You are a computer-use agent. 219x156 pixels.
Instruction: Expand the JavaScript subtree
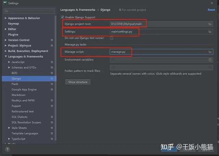9,62
